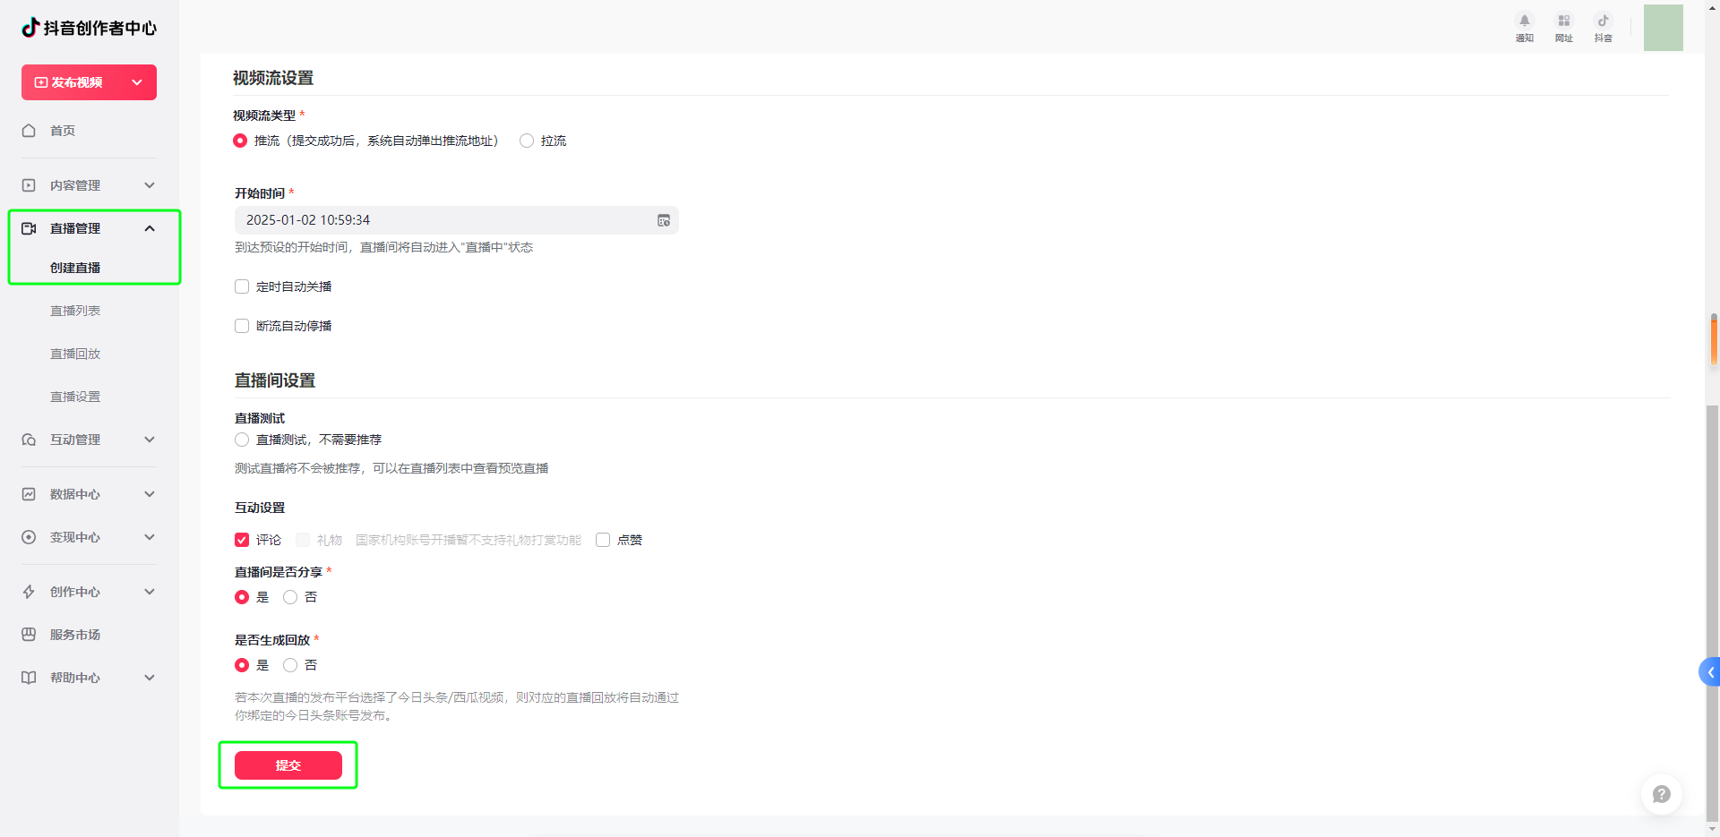Image resolution: width=1720 pixels, height=837 pixels.
Task: Open the calendar icon in 开始时间 field
Action: 664,220
